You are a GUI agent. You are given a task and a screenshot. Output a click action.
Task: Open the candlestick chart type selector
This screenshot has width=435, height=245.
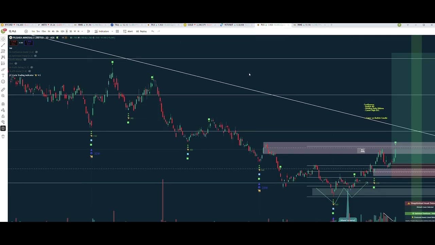(89, 31)
